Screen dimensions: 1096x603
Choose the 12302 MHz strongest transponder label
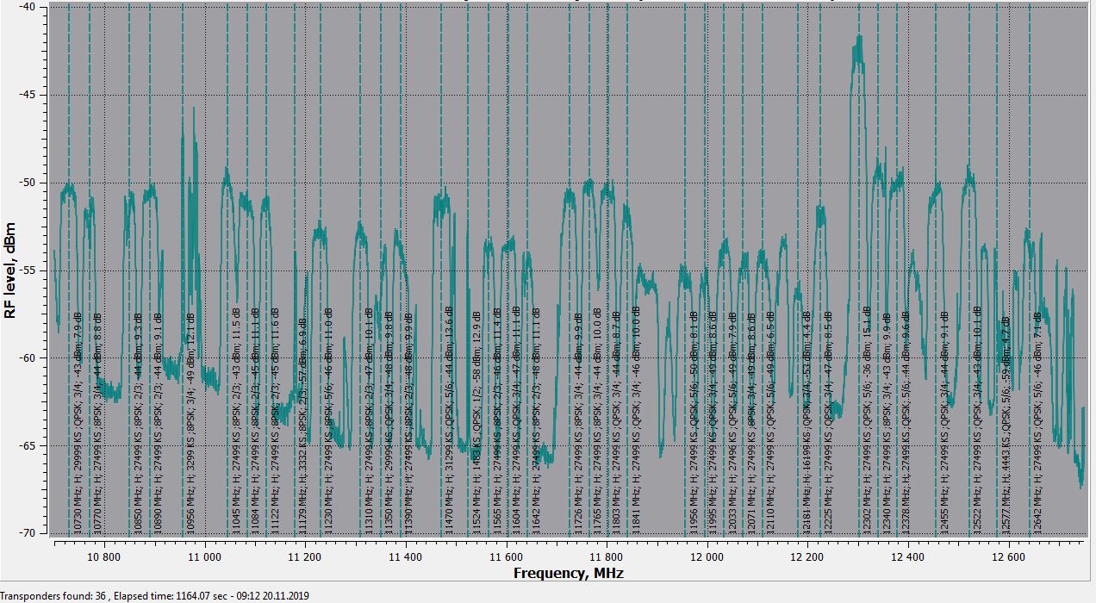click(867, 418)
